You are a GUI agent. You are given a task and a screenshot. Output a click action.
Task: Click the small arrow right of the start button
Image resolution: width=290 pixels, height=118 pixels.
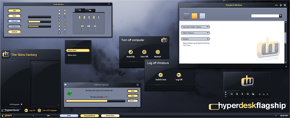point(33,116)
